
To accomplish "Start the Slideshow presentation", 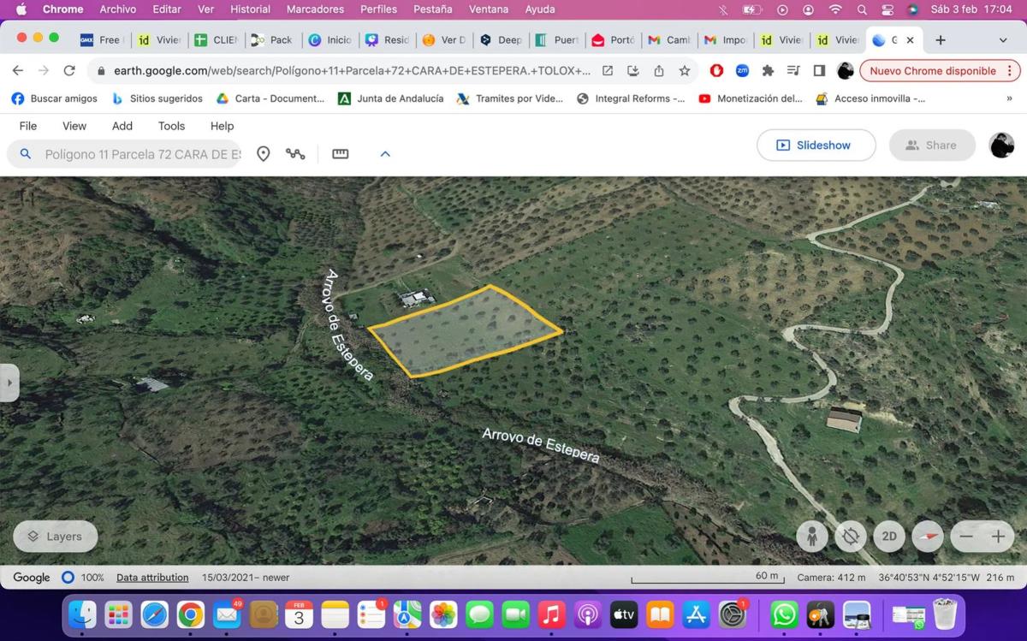I will (x=816, y=145).
